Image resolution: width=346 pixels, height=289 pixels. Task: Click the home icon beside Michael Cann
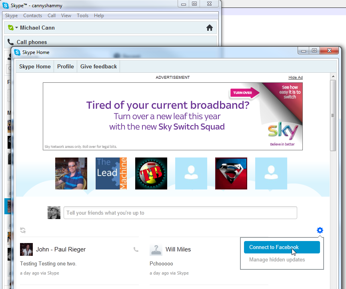209,28
